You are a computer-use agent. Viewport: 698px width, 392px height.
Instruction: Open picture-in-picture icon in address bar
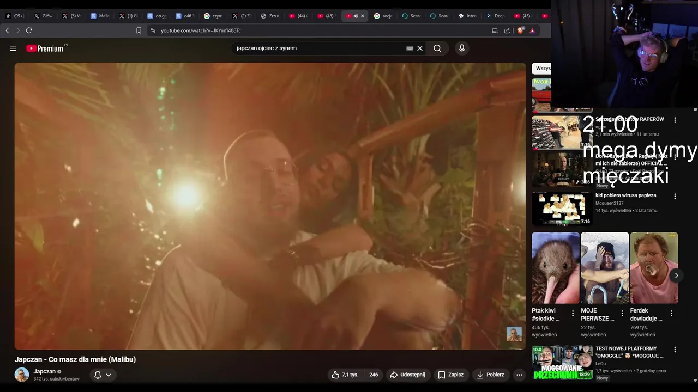pos(495,30)
